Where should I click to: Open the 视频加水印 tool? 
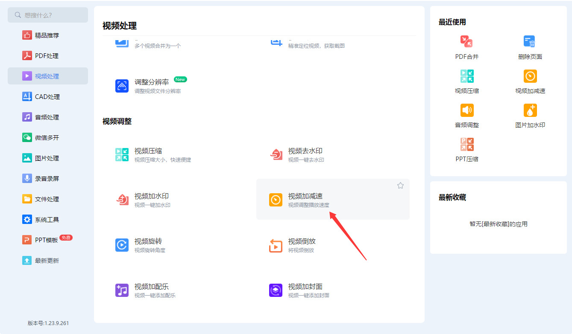point(179,200)
